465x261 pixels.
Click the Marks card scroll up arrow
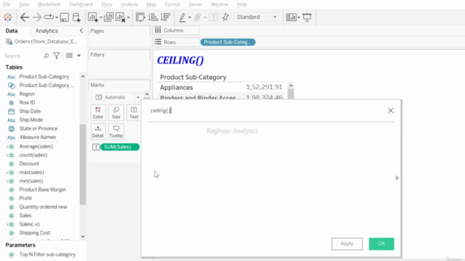(x=147, y=94)
